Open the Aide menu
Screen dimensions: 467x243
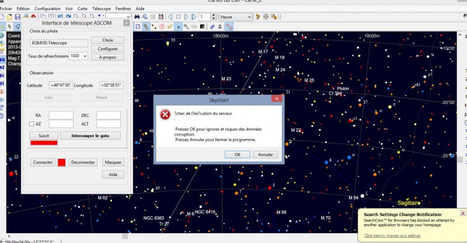pyautogui.click(x=140, y=9)
